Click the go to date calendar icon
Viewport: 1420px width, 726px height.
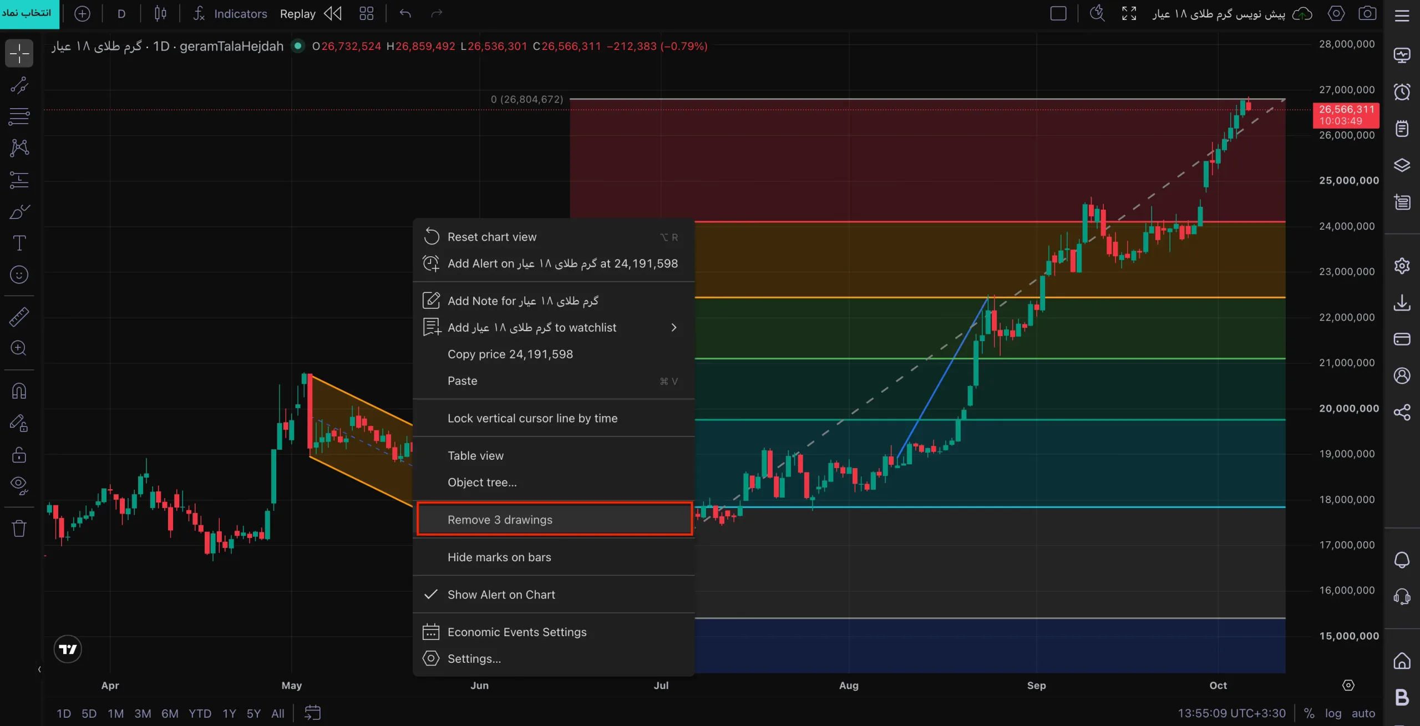(x=313, y=713)
